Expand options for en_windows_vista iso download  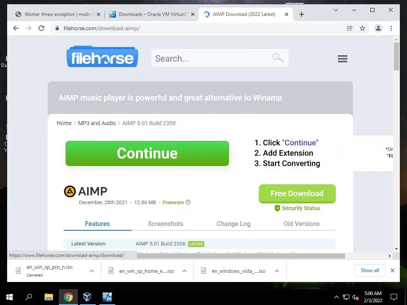(277, 271)
